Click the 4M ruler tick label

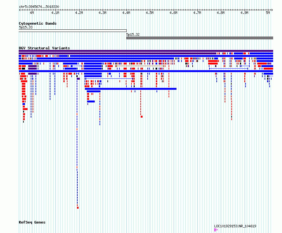tap(32, 13)
